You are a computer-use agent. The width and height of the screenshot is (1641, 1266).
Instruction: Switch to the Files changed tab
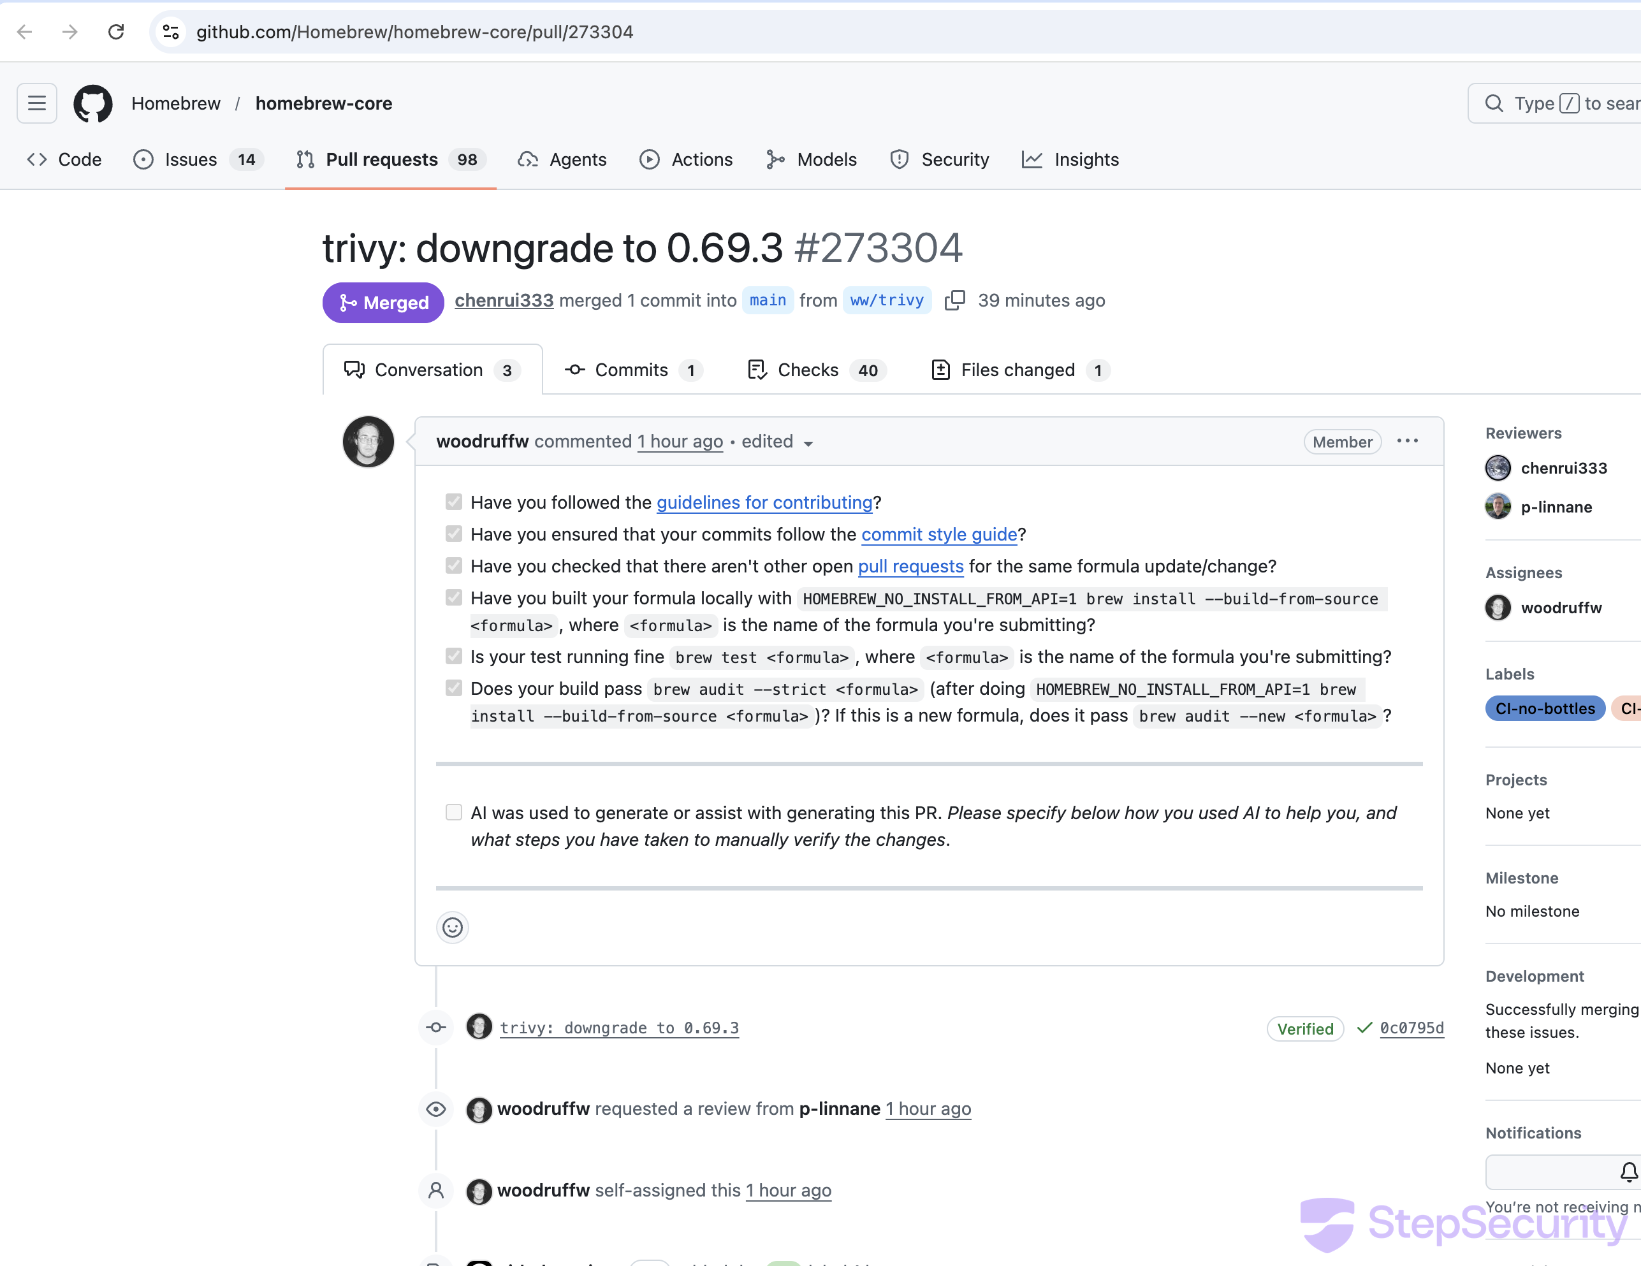[x=1019, y=370]
